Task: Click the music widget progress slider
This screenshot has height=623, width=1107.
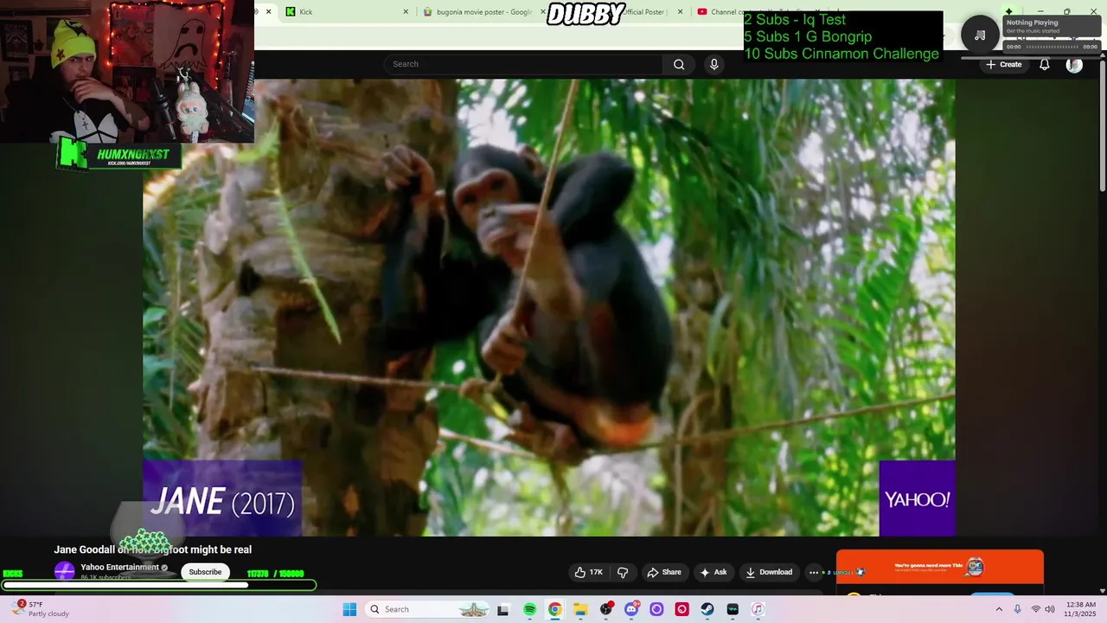Action: point(1052,47)
